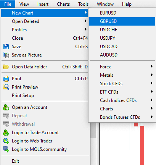This screenshot has height=165, width=156.
Task: Click the Login to MQL5.community icon
Action: (x=6, y=149)
